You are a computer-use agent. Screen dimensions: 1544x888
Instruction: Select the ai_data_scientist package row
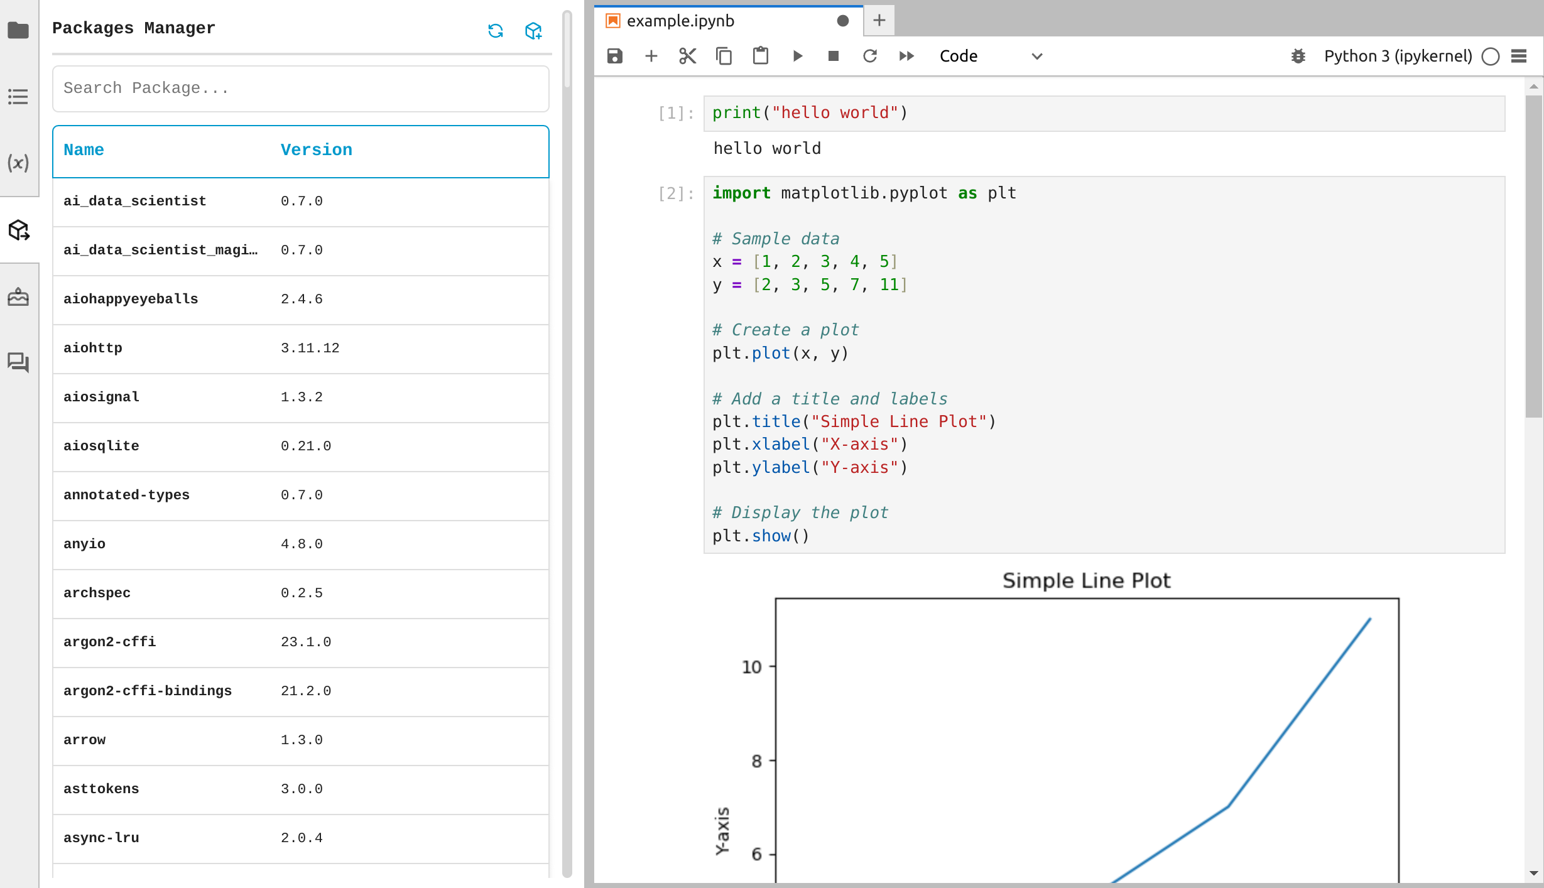pos(301,202)
